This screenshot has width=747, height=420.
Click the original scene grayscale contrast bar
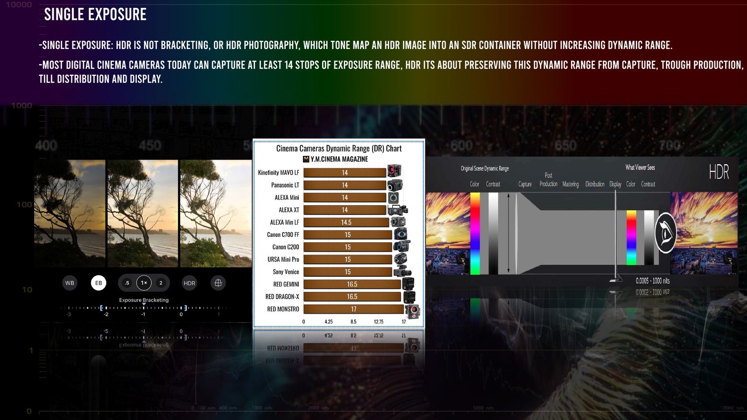click(x=493, y=233)
